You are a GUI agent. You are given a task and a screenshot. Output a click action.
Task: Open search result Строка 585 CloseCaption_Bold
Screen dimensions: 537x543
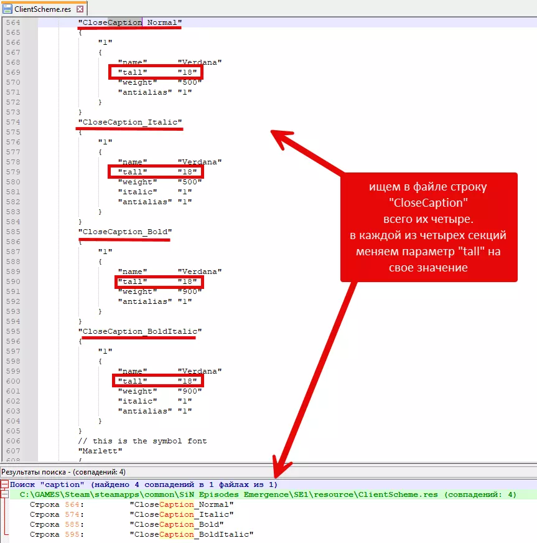(127, 524)
